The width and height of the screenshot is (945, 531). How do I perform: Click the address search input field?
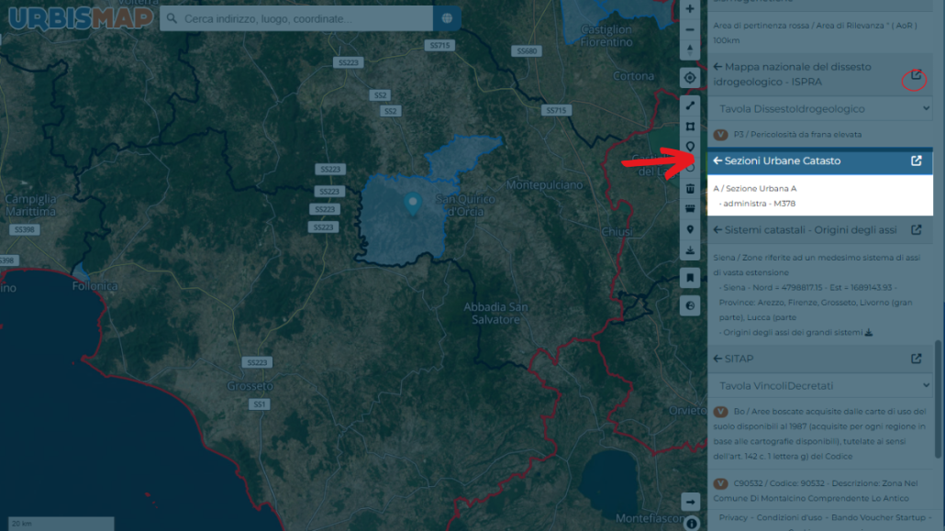[296, 18]
